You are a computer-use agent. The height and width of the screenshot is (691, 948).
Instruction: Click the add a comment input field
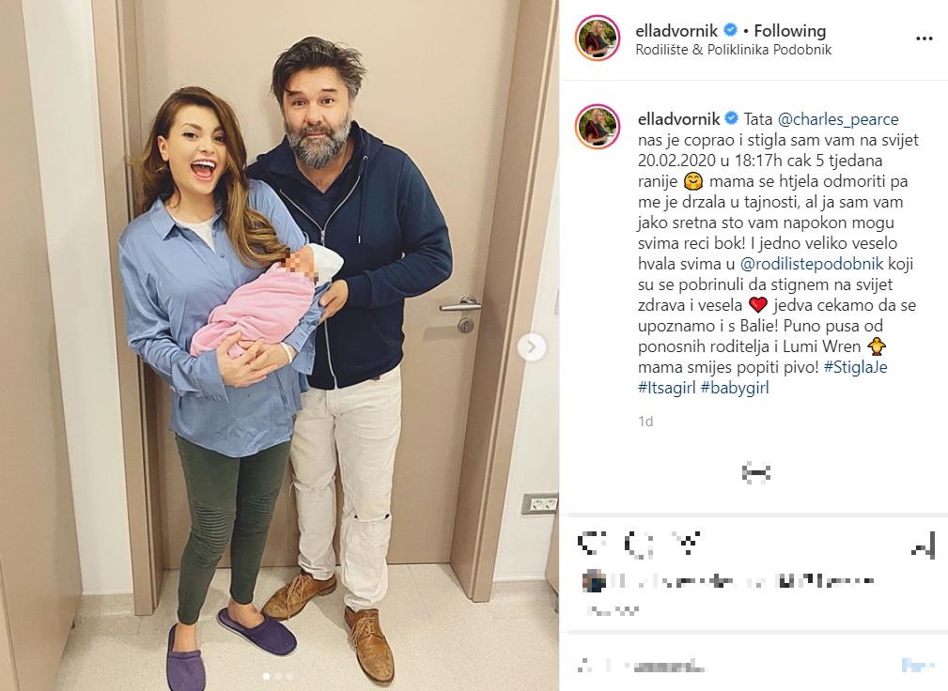tap(732, 667)
